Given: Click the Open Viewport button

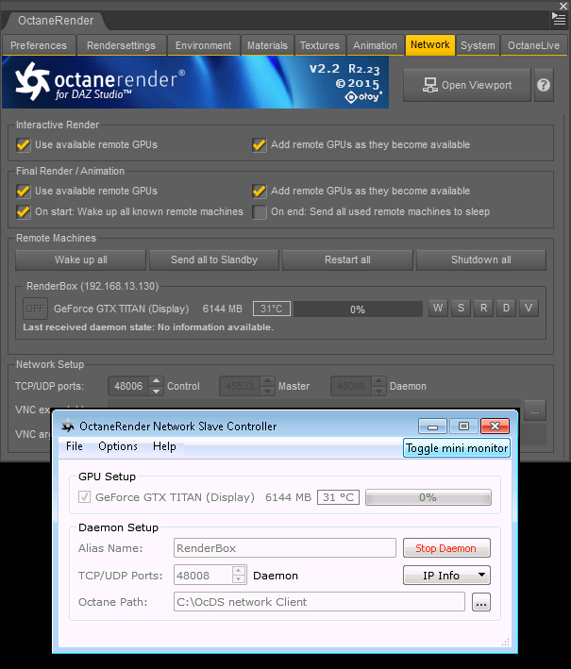Looking at the screenshot, I should pos(467,85).
